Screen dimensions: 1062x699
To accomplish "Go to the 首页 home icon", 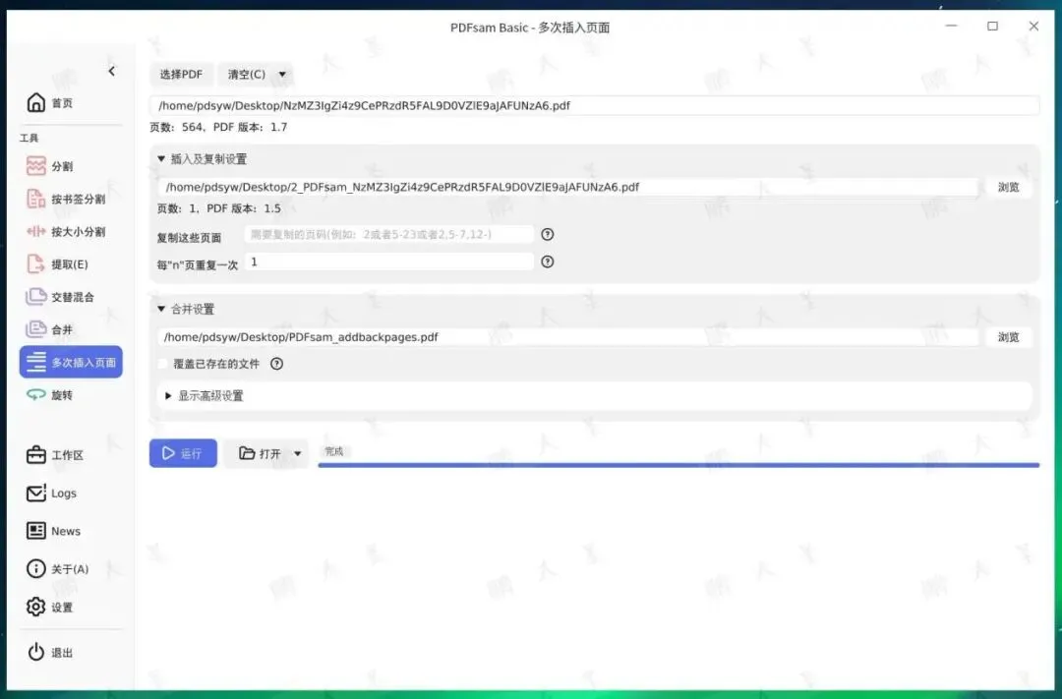I will pyautogui.click(x=36, y=103).
